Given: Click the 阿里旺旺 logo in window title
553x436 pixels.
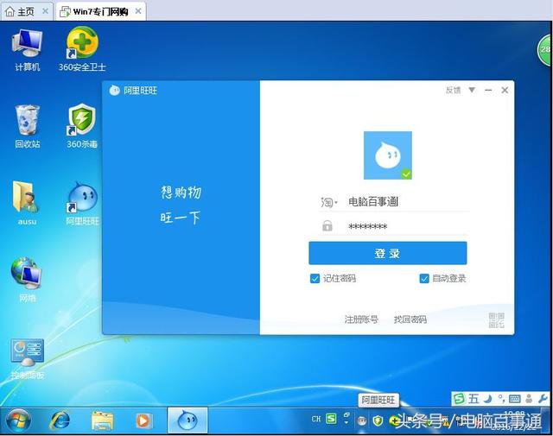Looking at the screenshot, I should pyautogui.click(x=114, y=91).
